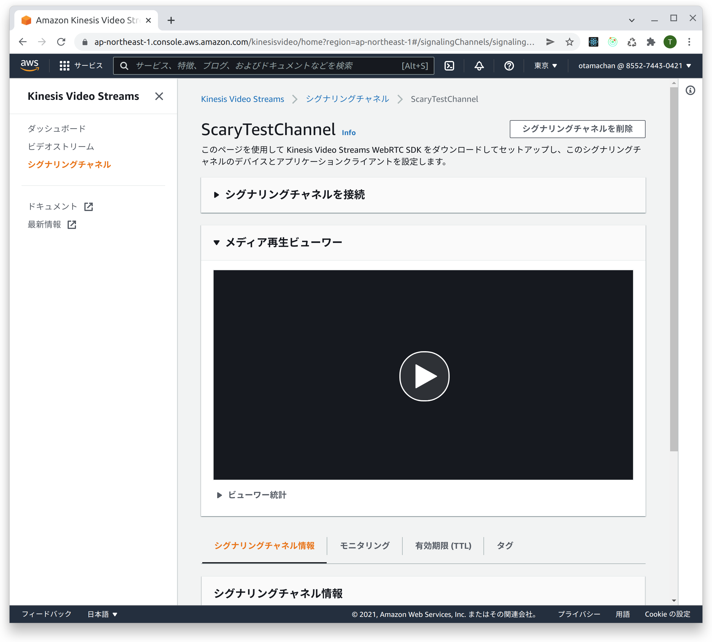Open the Chrome three-dot menu
This screenshot has width=712, height=642.
(689, 42)
